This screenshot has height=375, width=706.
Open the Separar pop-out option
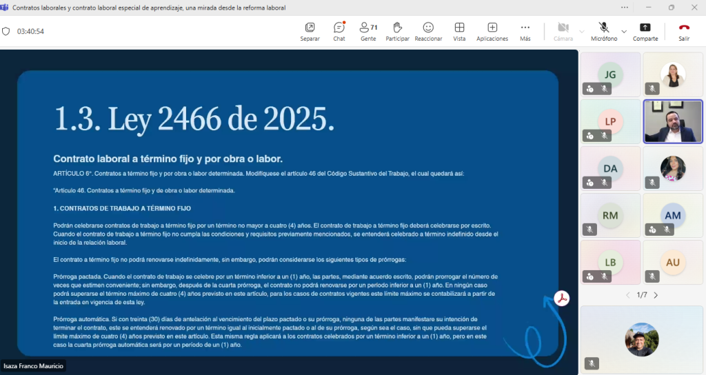tap(310, 31)
